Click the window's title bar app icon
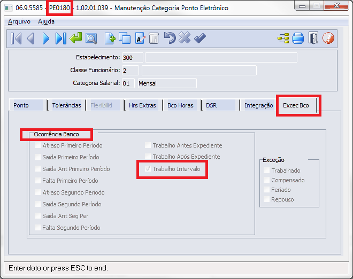353x279 pixels. (9, 8)
